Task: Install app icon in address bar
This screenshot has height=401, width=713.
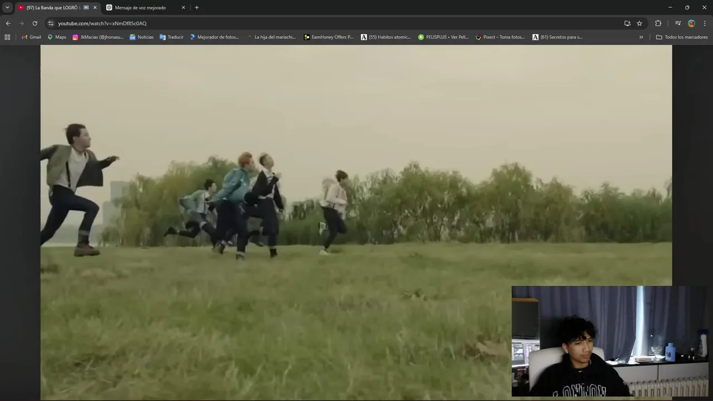Action: pos(627,23)
